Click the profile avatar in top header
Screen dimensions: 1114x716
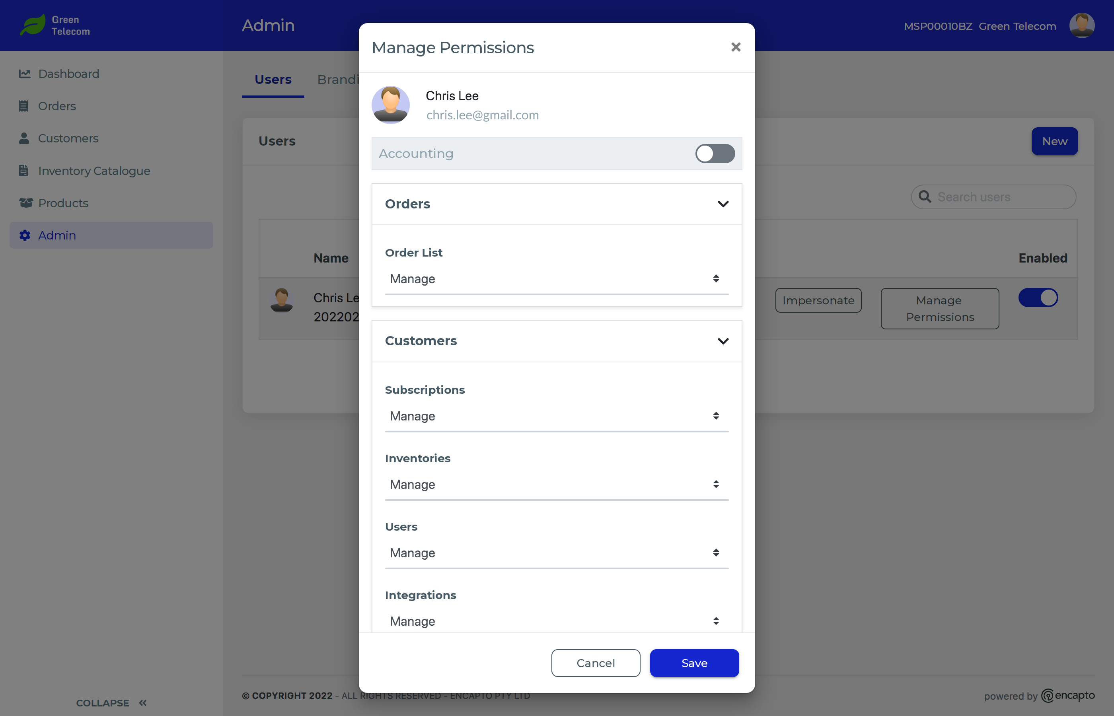point(1081,25)
